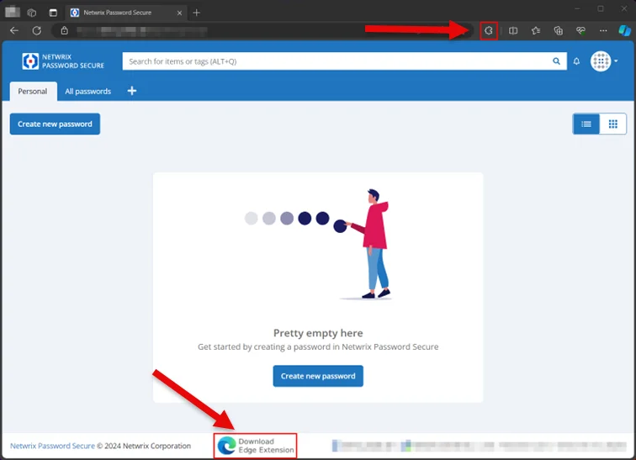
Task: Click Create new password in empty card
Action: (x=318, y=376)
